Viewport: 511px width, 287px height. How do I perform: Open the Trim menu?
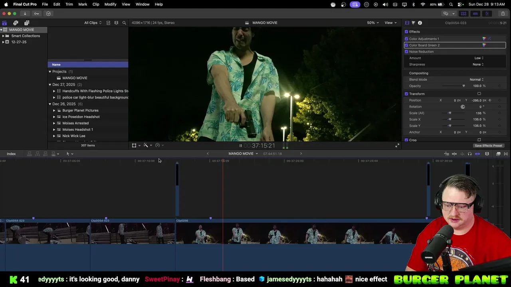coord(69,4)
